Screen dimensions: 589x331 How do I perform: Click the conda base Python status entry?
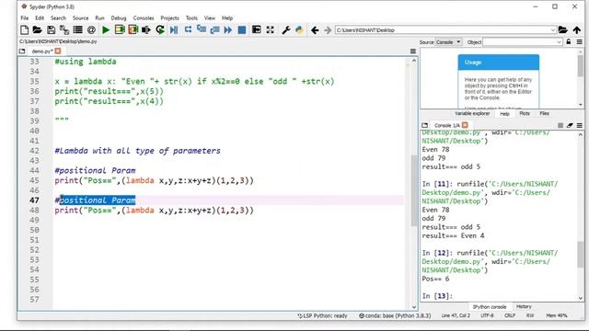tap(395, 315)
